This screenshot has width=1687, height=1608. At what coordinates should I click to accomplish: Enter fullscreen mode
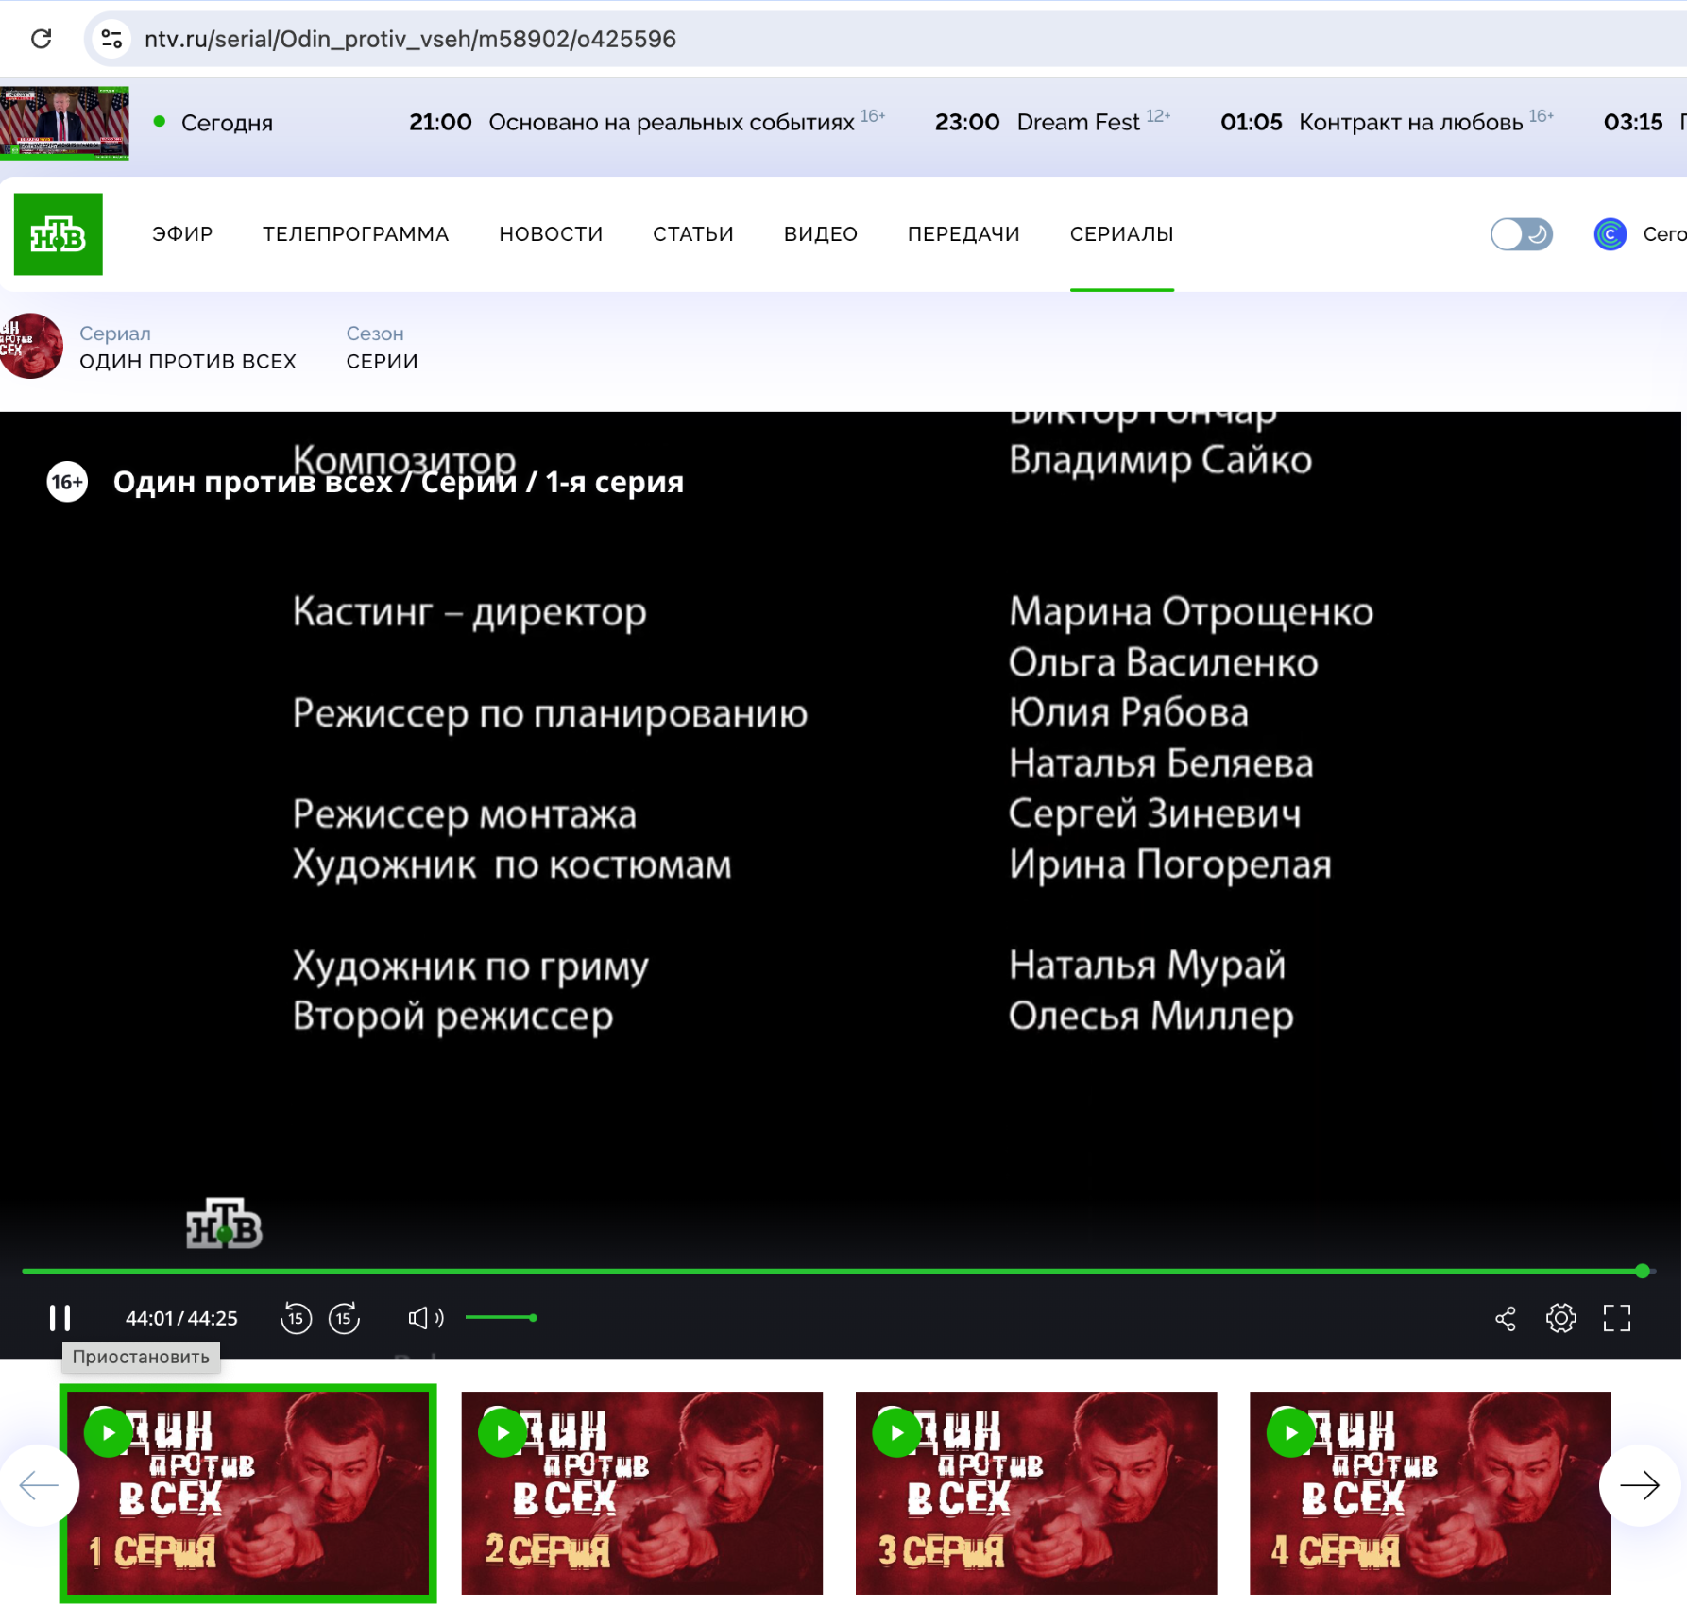click(x=1616, y=1318)
